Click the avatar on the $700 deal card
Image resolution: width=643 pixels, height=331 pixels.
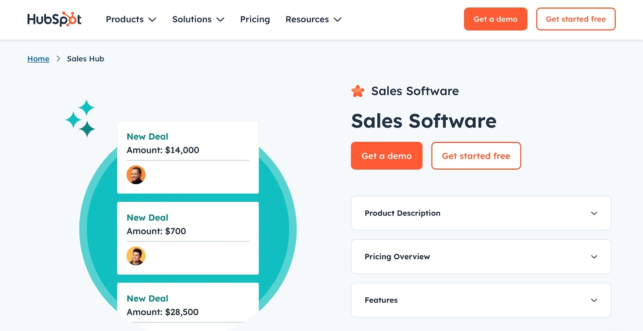(136, 256)
